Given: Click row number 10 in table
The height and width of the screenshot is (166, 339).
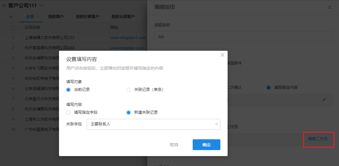Looking at the screenshot, I should [13, 130].
